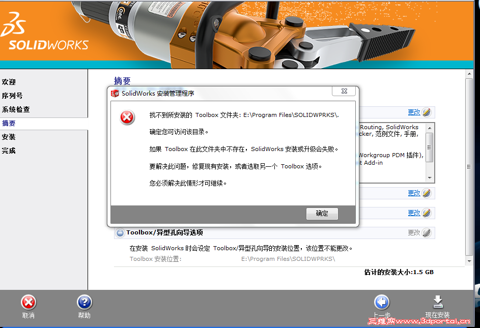Select 系统检查 step in the left sidebar
Viewport: 480px width, 328px height.
click(x=16, y=109)
